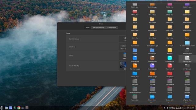Choose the Reversal-orange icon theme
Image resolution: width=196 pixels, height=110 pixels.
tap(135, 67)
